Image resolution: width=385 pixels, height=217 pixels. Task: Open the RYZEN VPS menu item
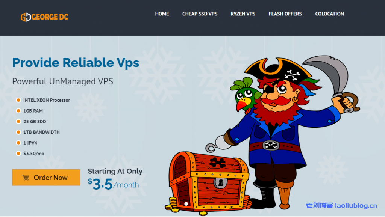pyautogui.click(x=243, y=14)
